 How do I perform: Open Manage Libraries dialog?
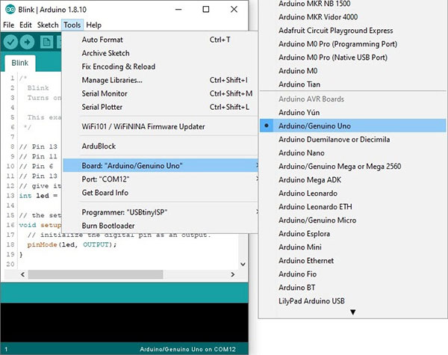(160, 80)
